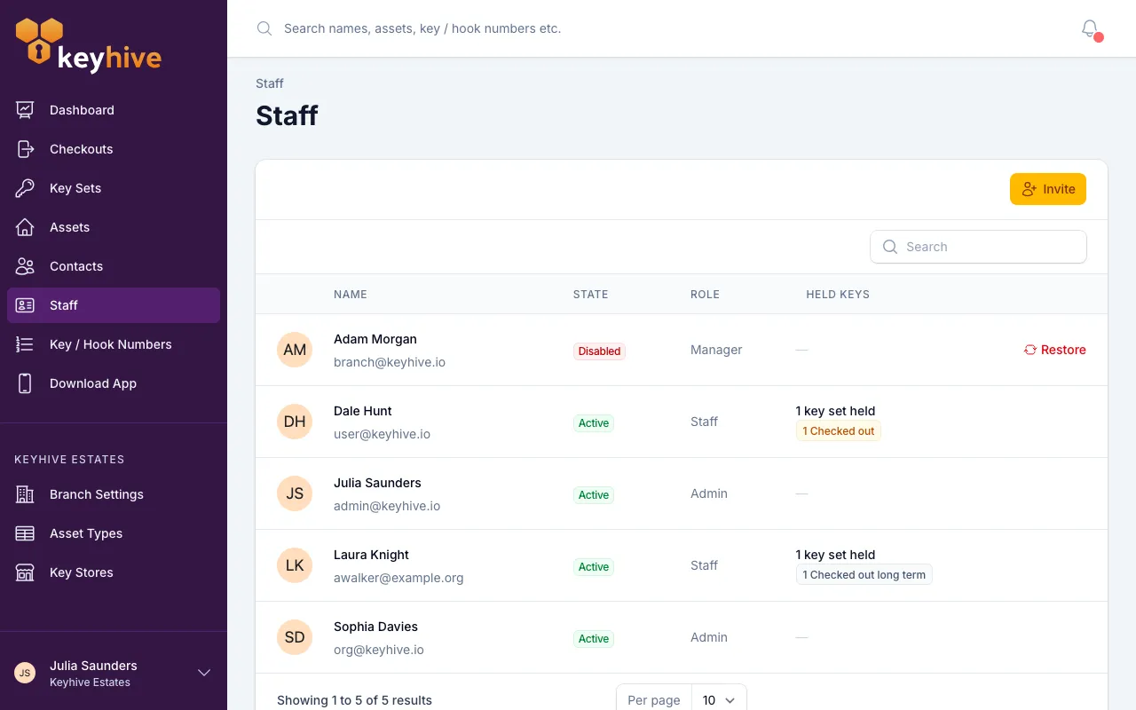Click the Assets house icon
The image size is (1136, 710).
(25, 227)
